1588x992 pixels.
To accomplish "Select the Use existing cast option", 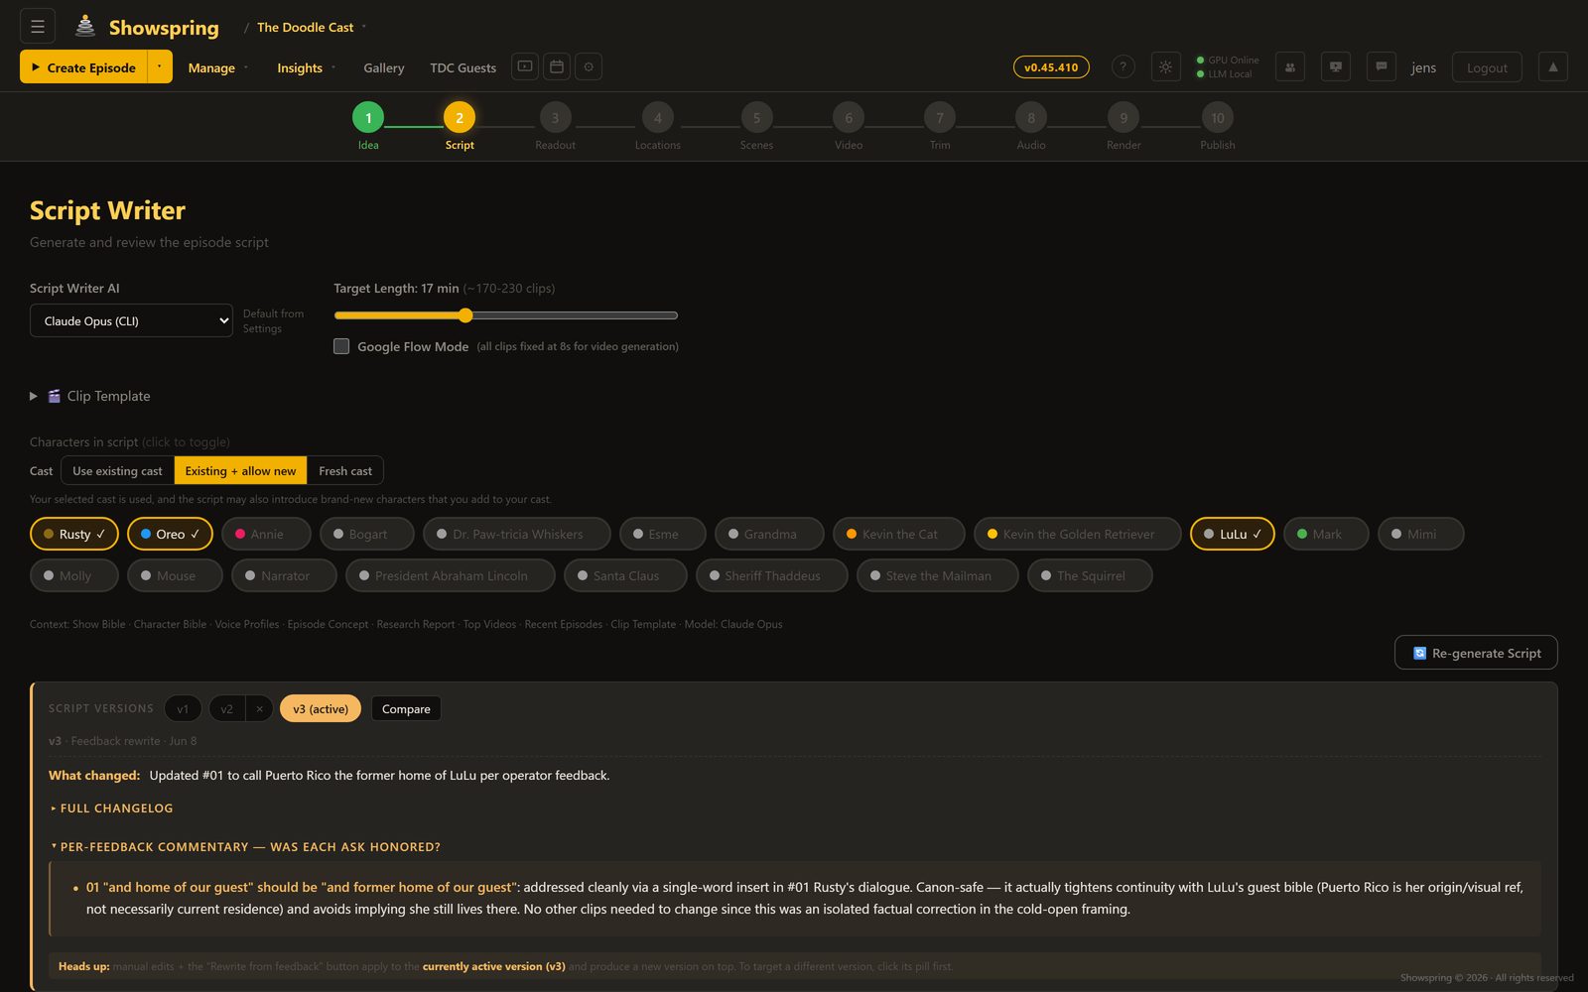I will point(117,471).
